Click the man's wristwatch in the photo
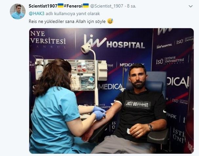Viewport: 199px width, 156px height. click(x=150, y=127)
